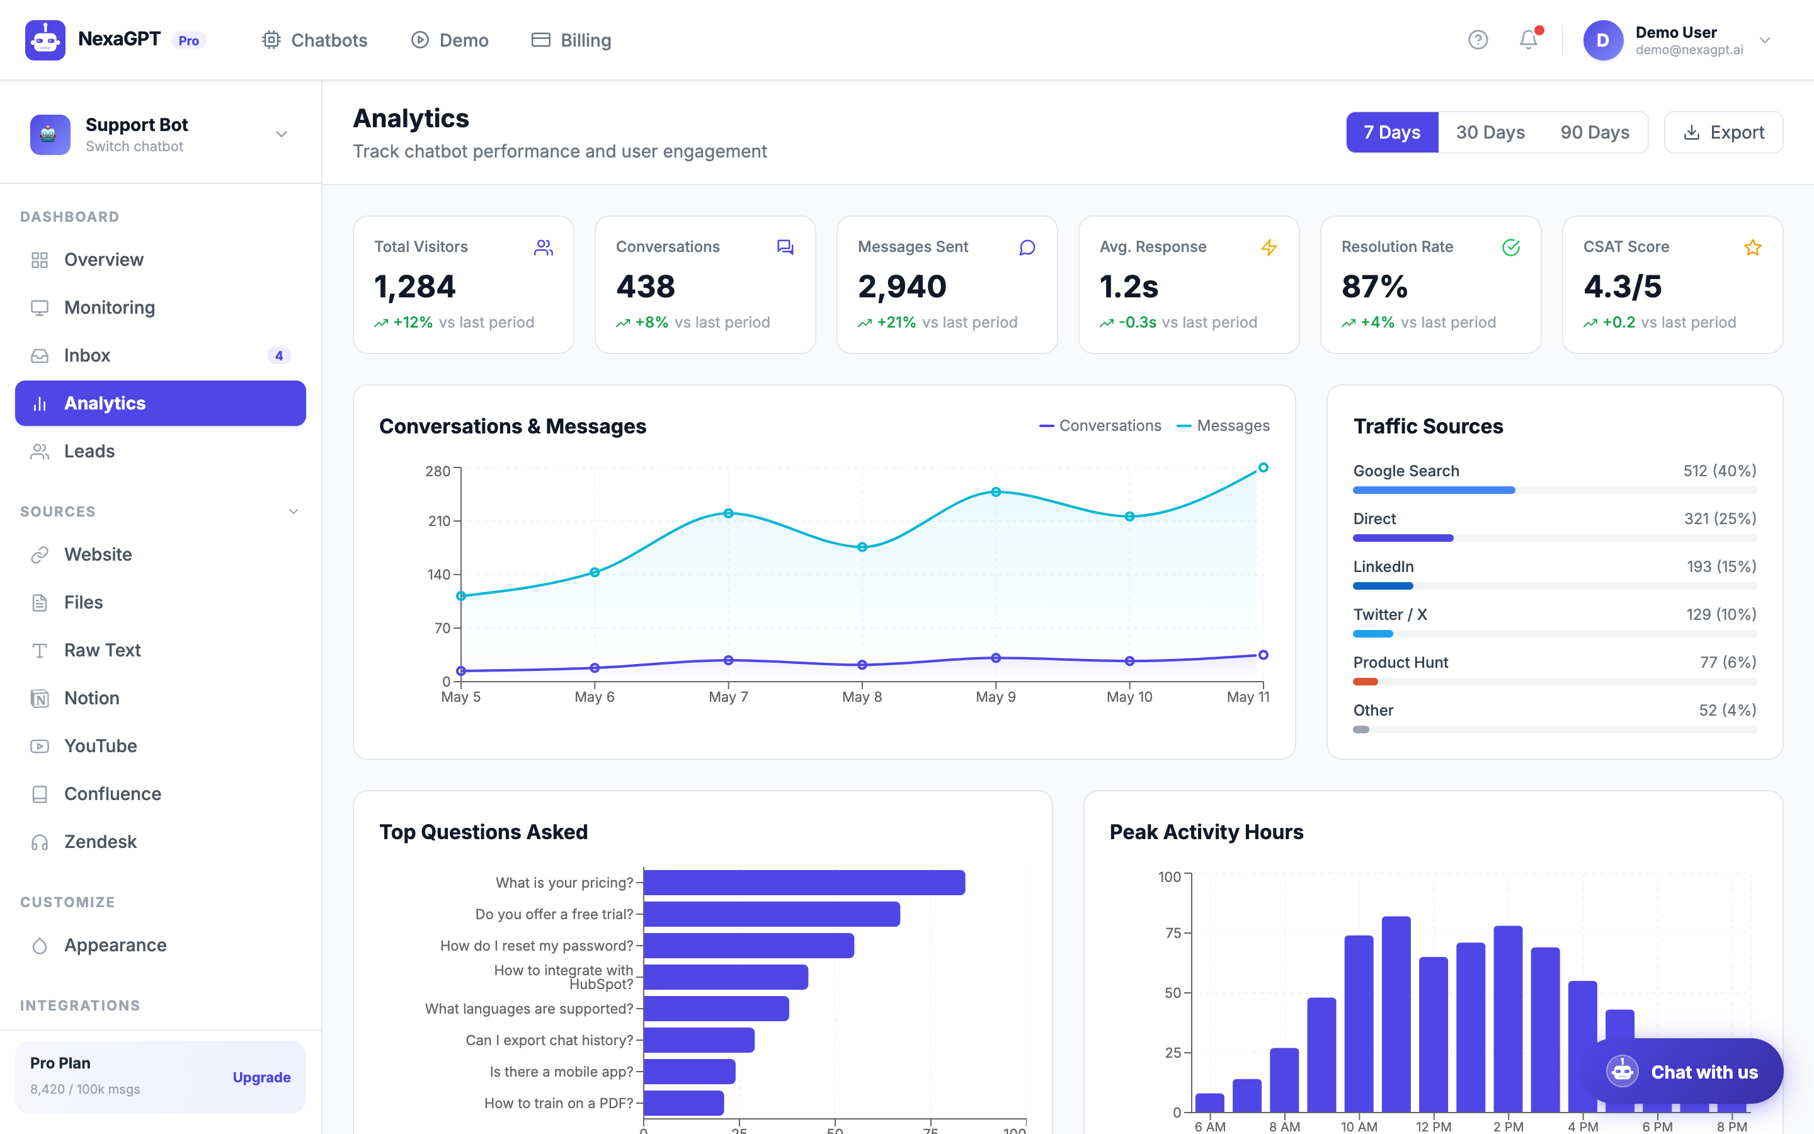Go to Overview in the sidebar
This screenshot has width=1814, height=1134.
161,260
